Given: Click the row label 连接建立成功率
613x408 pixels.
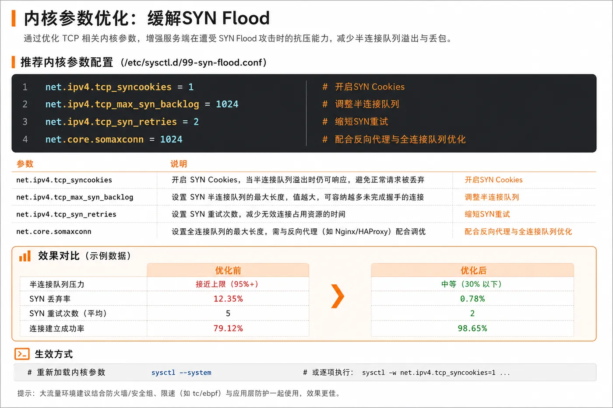Looking at the screenshot, I should [x=57, y=328].
